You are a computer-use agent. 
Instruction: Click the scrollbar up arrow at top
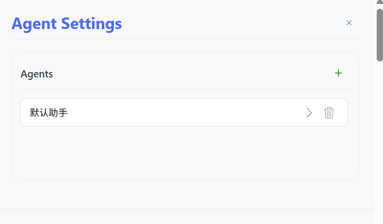pyautogui.click(x=380, y=2)
